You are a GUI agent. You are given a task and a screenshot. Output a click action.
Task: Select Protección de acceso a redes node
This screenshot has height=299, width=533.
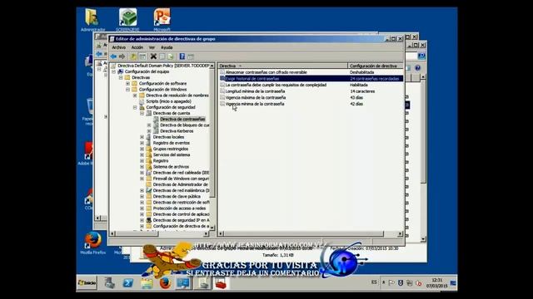[x=179, y=208]
